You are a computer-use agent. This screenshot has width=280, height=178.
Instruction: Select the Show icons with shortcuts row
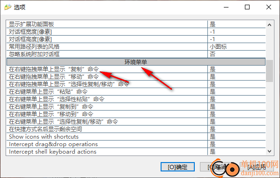136,137
